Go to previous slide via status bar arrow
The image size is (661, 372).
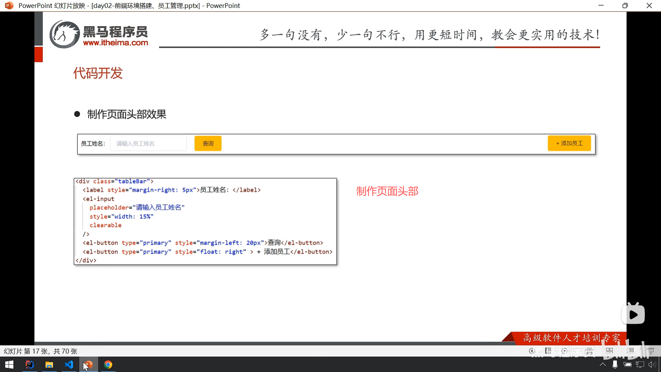tap(532, 351)
